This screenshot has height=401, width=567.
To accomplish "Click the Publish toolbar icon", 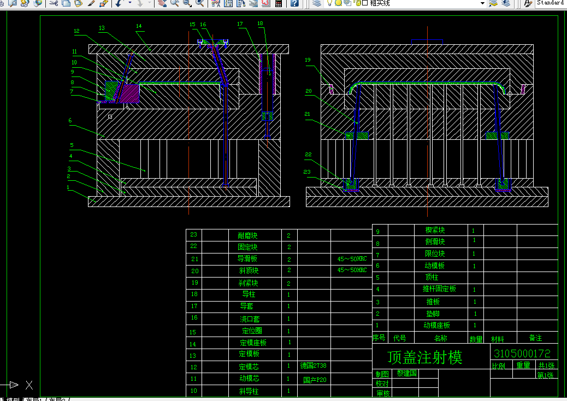I will click(25, 3).
